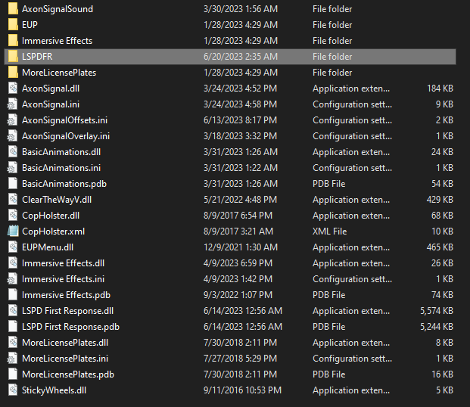Click the date 6/13/2023 8:17 PM
This screenshot has width=470, height=407.
click(241, 120)
